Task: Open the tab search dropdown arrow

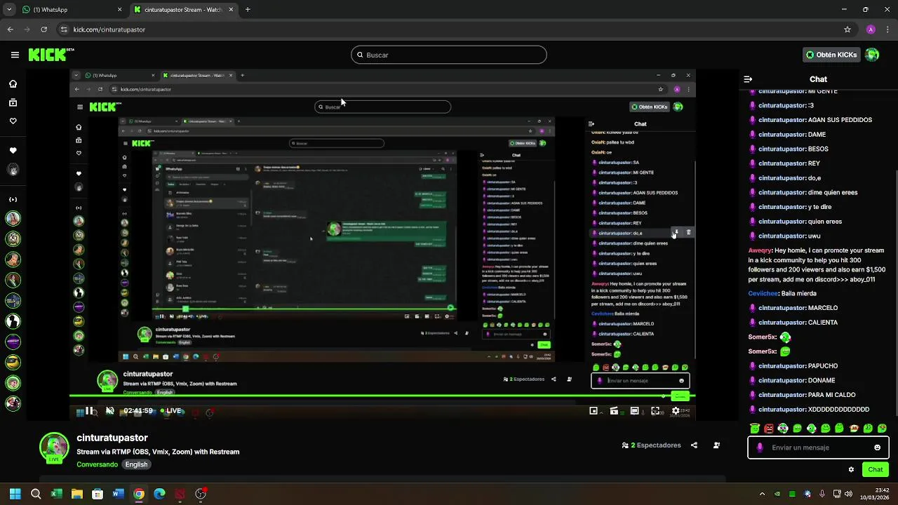Action: [9, 10]
